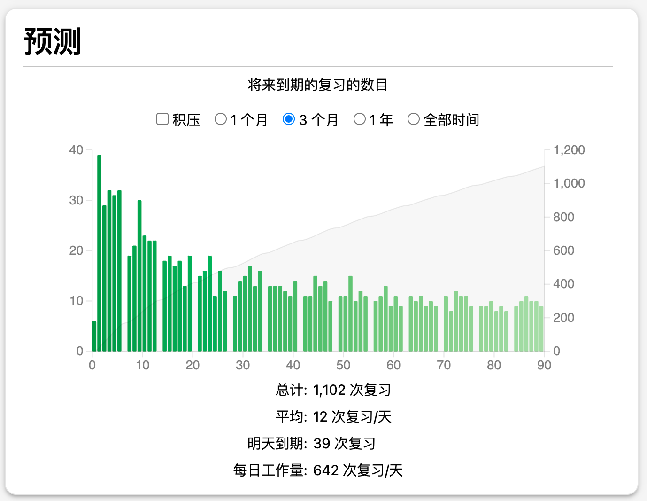Click the 90 label on the horizontal axis
647x501 pixels.
pos(544,365)
